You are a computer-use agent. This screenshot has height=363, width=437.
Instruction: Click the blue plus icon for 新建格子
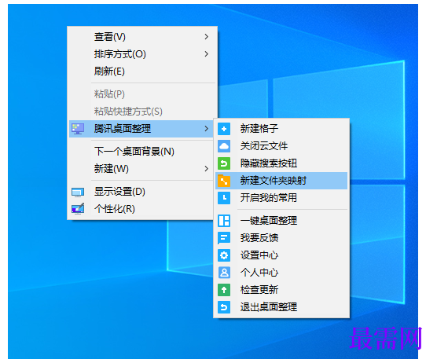224,129
